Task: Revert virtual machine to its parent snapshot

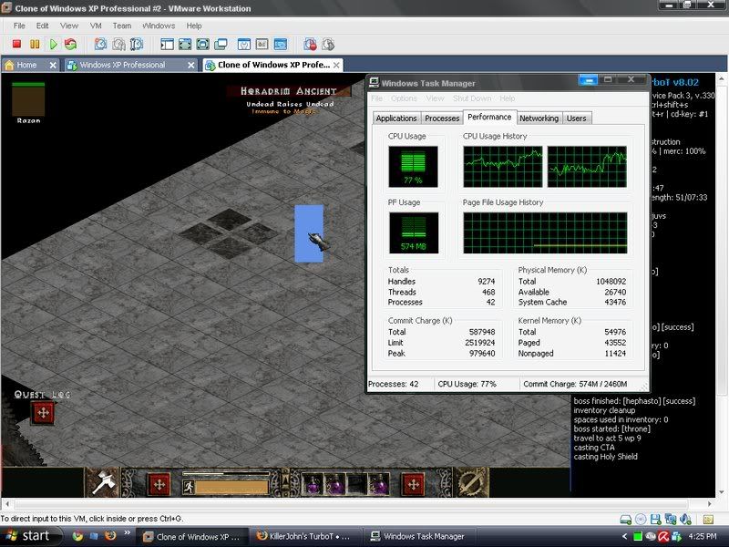Action: point(118,44)
